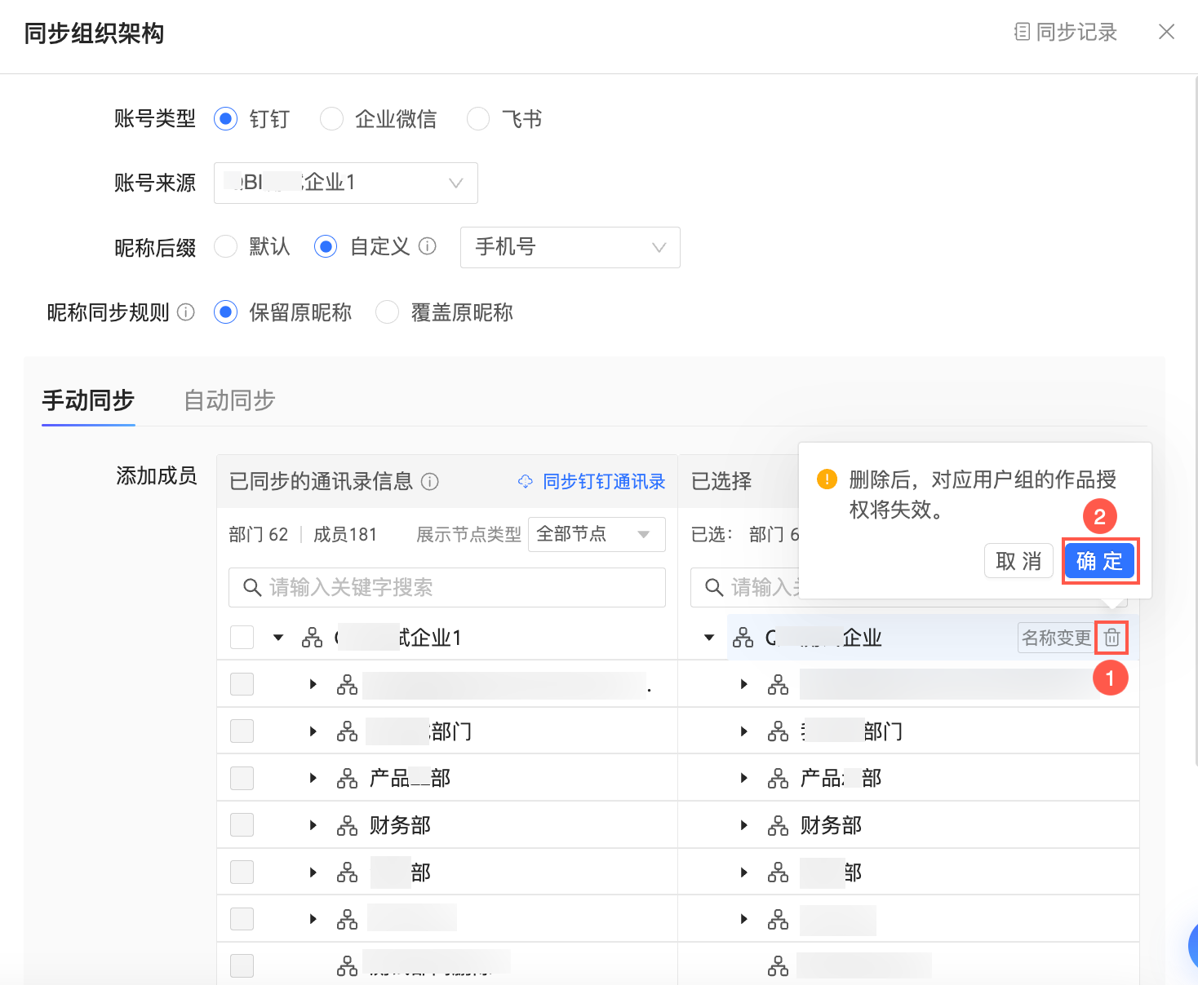The image size is (1198, 985).
Task: Expand 产品部 in the 已选择 list
Action: [x=743, y=779]
